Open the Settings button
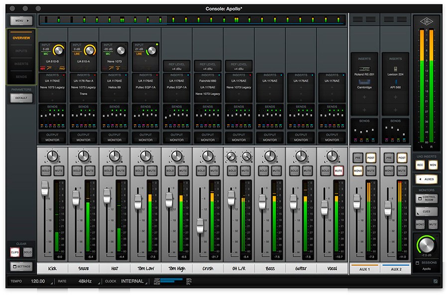Image resolution: width=448 pixels, height=295 pixels. [x=21, y=266]
